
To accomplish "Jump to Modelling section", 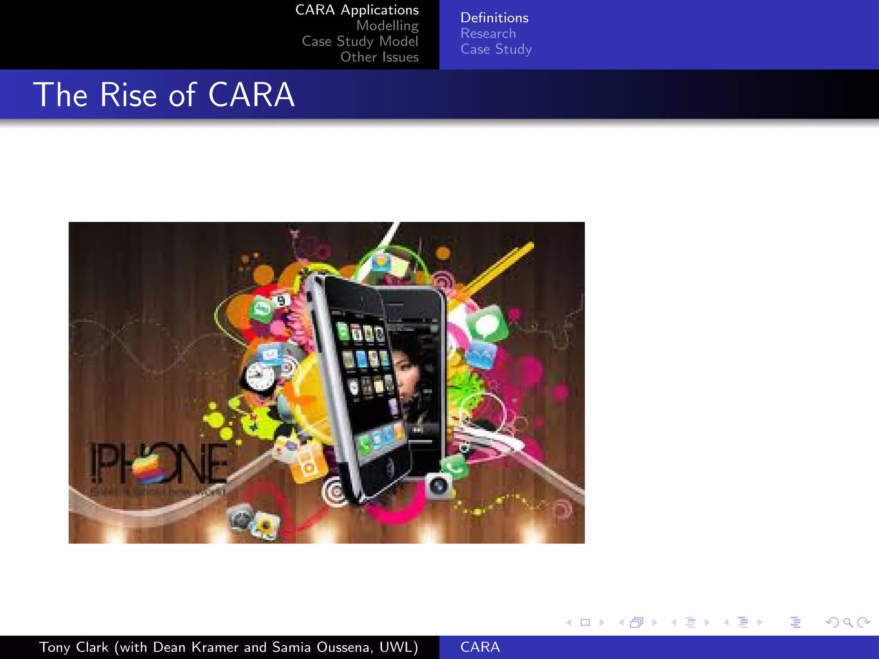I will [388, 26].
